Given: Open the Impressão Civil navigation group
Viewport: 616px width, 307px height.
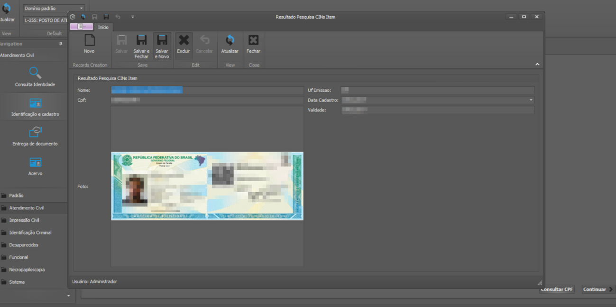Looking at the screenshot, I should [34, 220].
